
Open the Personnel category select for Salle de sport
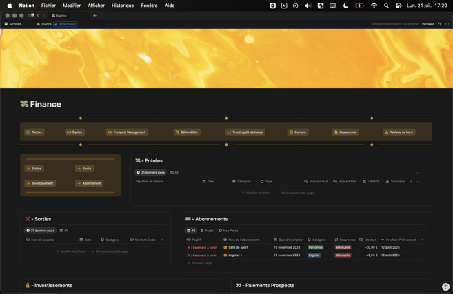pos(315,247)
